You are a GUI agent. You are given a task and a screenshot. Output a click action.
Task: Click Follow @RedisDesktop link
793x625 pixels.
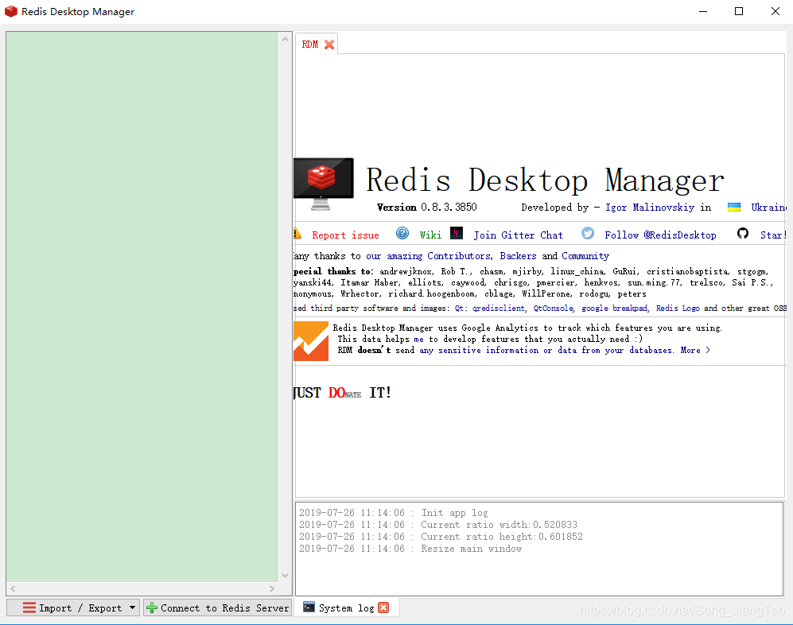(660, 235)
